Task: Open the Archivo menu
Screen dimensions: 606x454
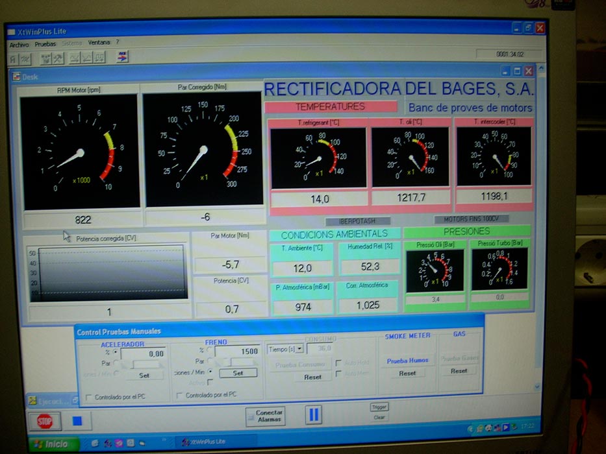Action: click(x=19, y=45)
